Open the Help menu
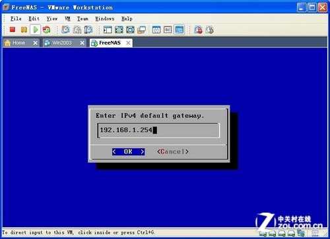Viewport: 330px width, 239px height. tap(127, 18)
